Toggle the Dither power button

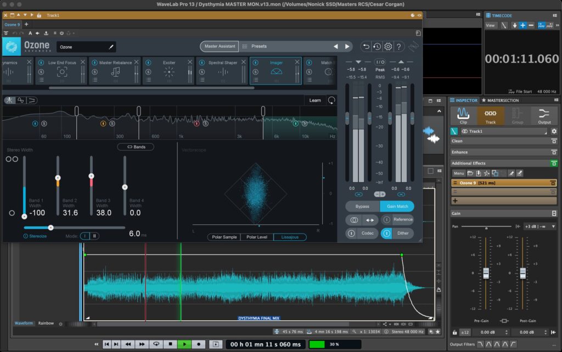[x=386, y=234]
